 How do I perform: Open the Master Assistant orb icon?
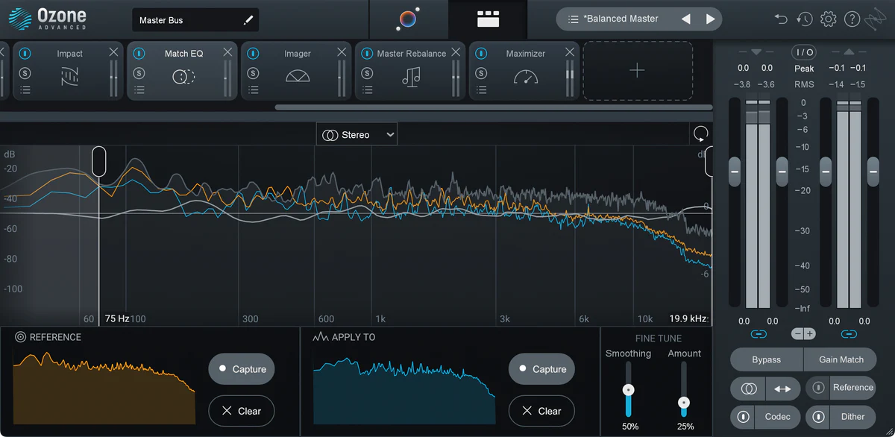(408, 19)
